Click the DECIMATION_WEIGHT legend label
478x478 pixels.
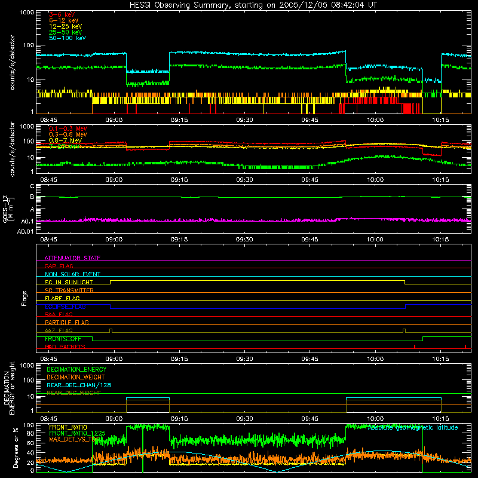pos(76,377)
